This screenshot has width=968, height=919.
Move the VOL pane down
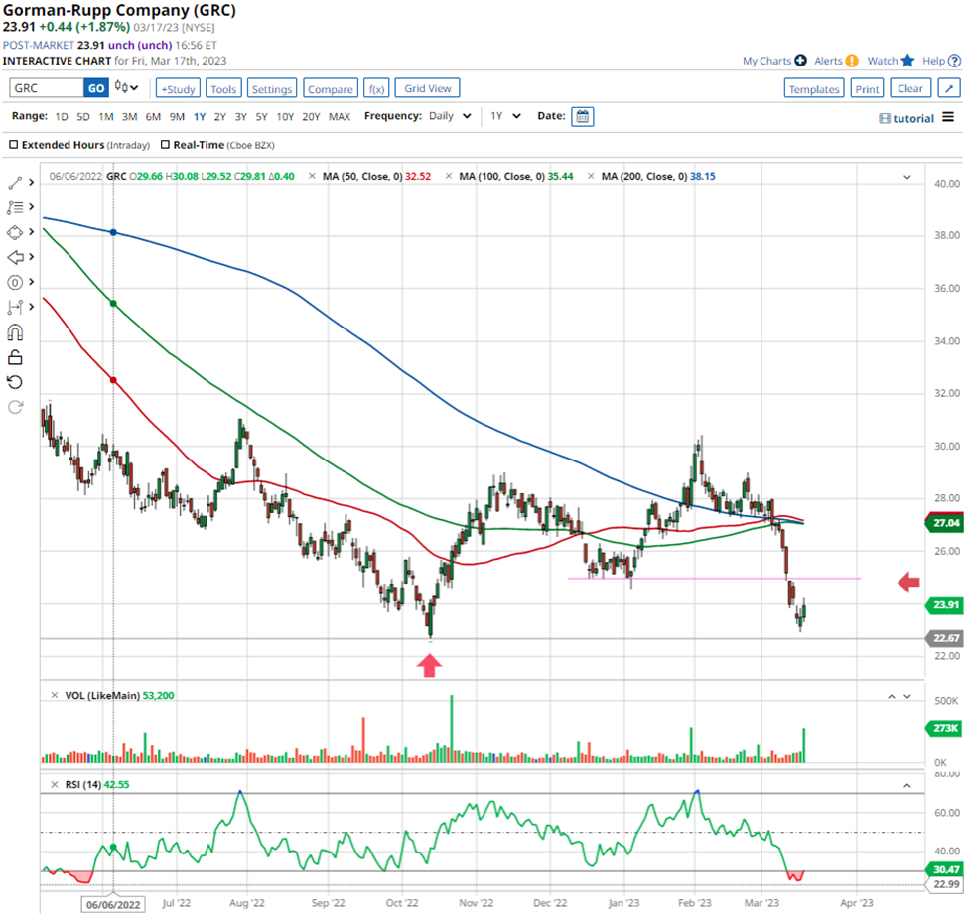(x=906, y=696)
